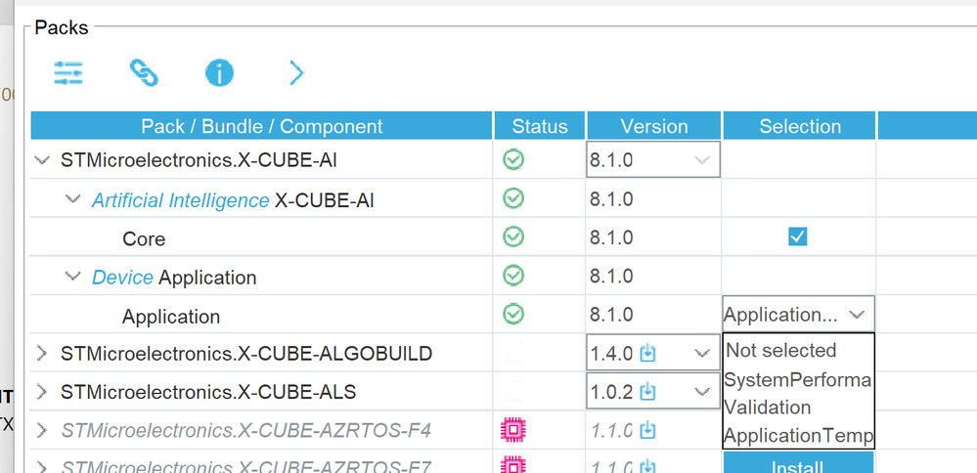977x473 pixels.
Task: Click version 1.1.0 of X-CUBE-AZRTOS-F4
Action: pos(611,430)
